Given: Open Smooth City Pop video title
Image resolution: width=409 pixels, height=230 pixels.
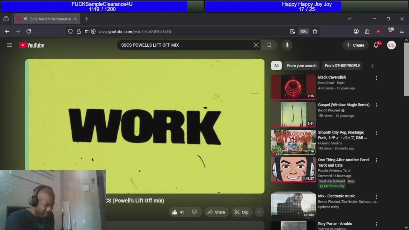Looking at the screenshot, I should (342, 135).
